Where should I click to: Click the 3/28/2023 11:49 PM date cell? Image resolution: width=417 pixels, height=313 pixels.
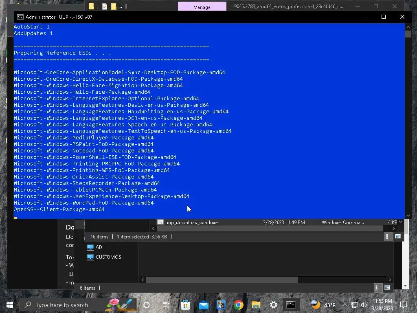(284, 222)
